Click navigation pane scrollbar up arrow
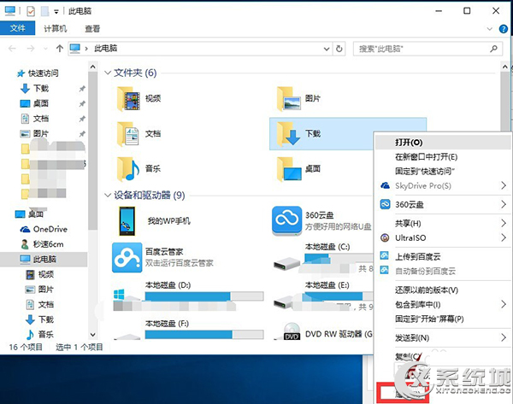The height and width of the screenshot is (404, 513). 93,67
